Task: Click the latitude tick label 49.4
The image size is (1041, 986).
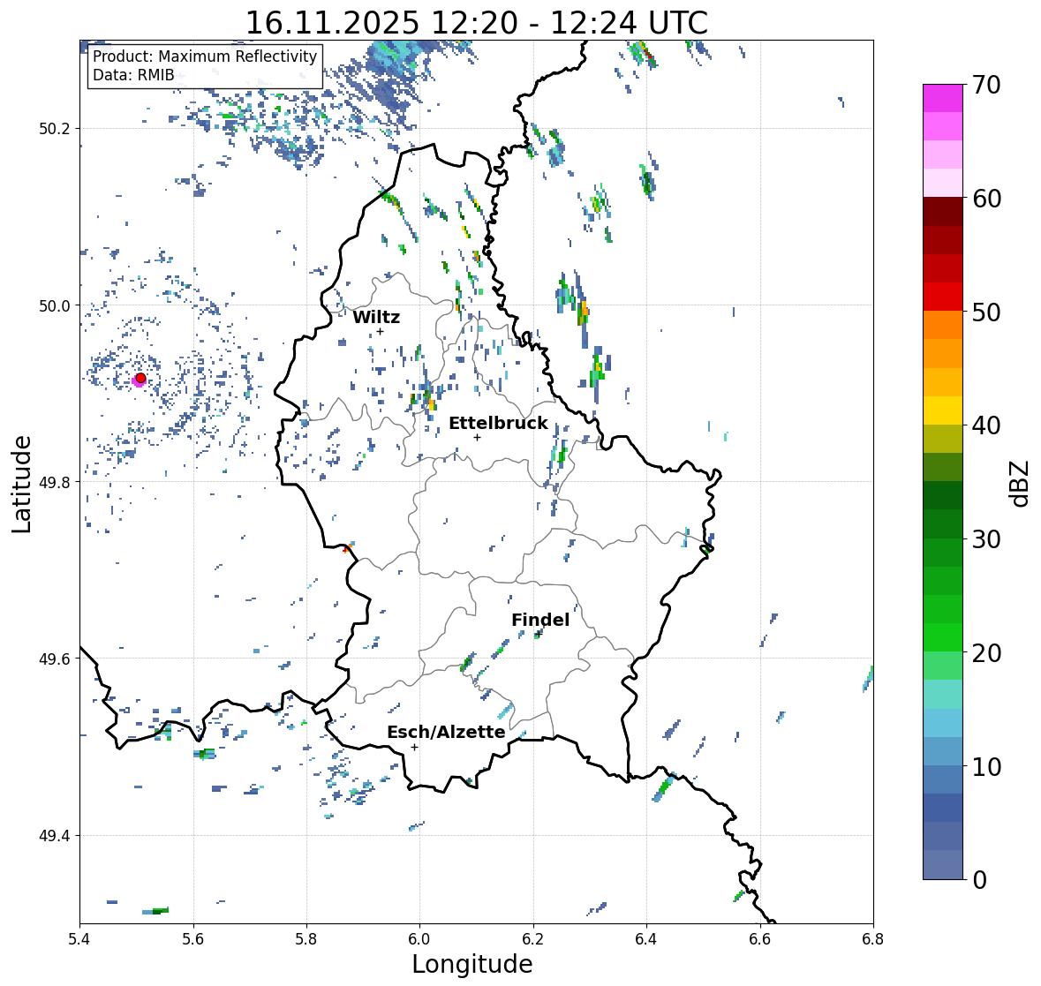Action: (55, 835)
